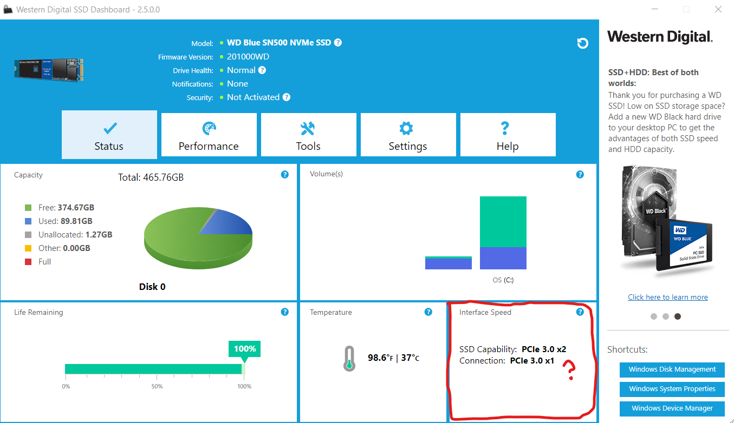Click the 'Disk 0' label
Viewport: 734px width, 423px height.
(x=152, y=287)
